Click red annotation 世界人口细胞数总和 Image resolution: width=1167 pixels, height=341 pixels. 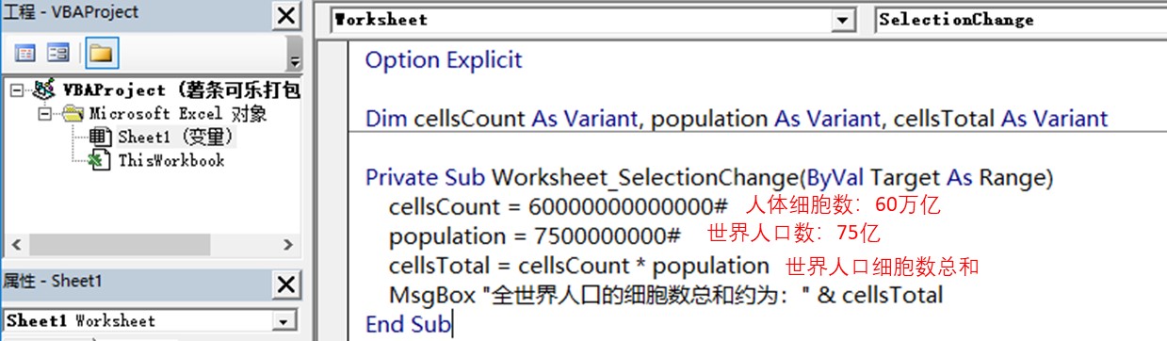coord(883,267)
